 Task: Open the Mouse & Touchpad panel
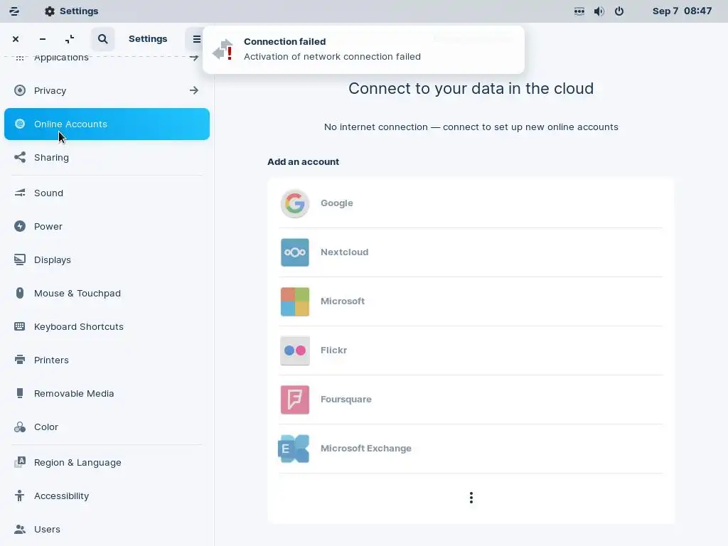107,293
